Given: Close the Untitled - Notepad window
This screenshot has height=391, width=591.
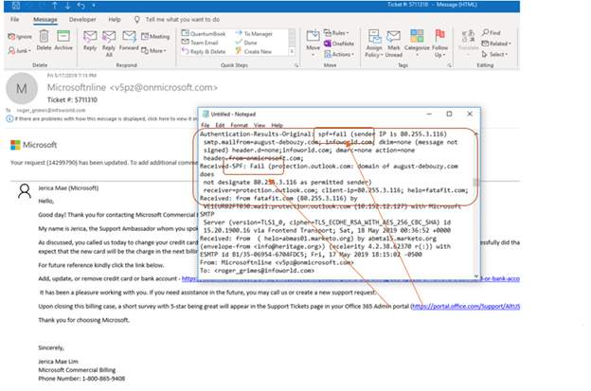Looking at the screenshot, I should coord(470,114).
